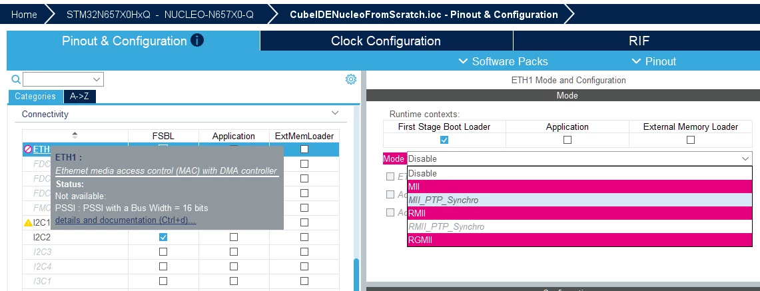760x291 pixels.
Task: Check the FSBL checkbox for I3C1
Action: click(163, 281)
